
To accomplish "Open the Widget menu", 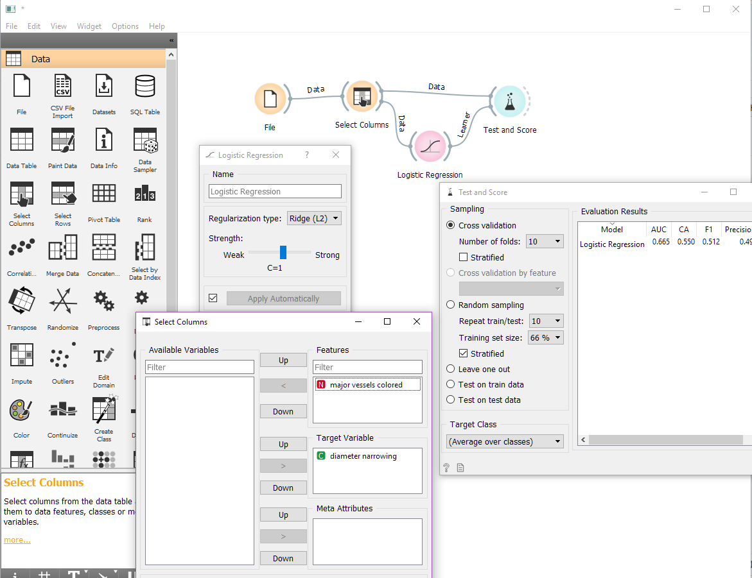I will click(x=89, y=26).
